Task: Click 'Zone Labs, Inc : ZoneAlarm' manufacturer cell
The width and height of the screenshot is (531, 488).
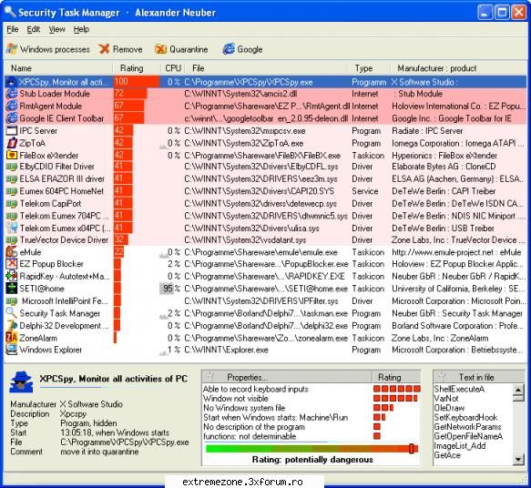Action: [440, 338]
